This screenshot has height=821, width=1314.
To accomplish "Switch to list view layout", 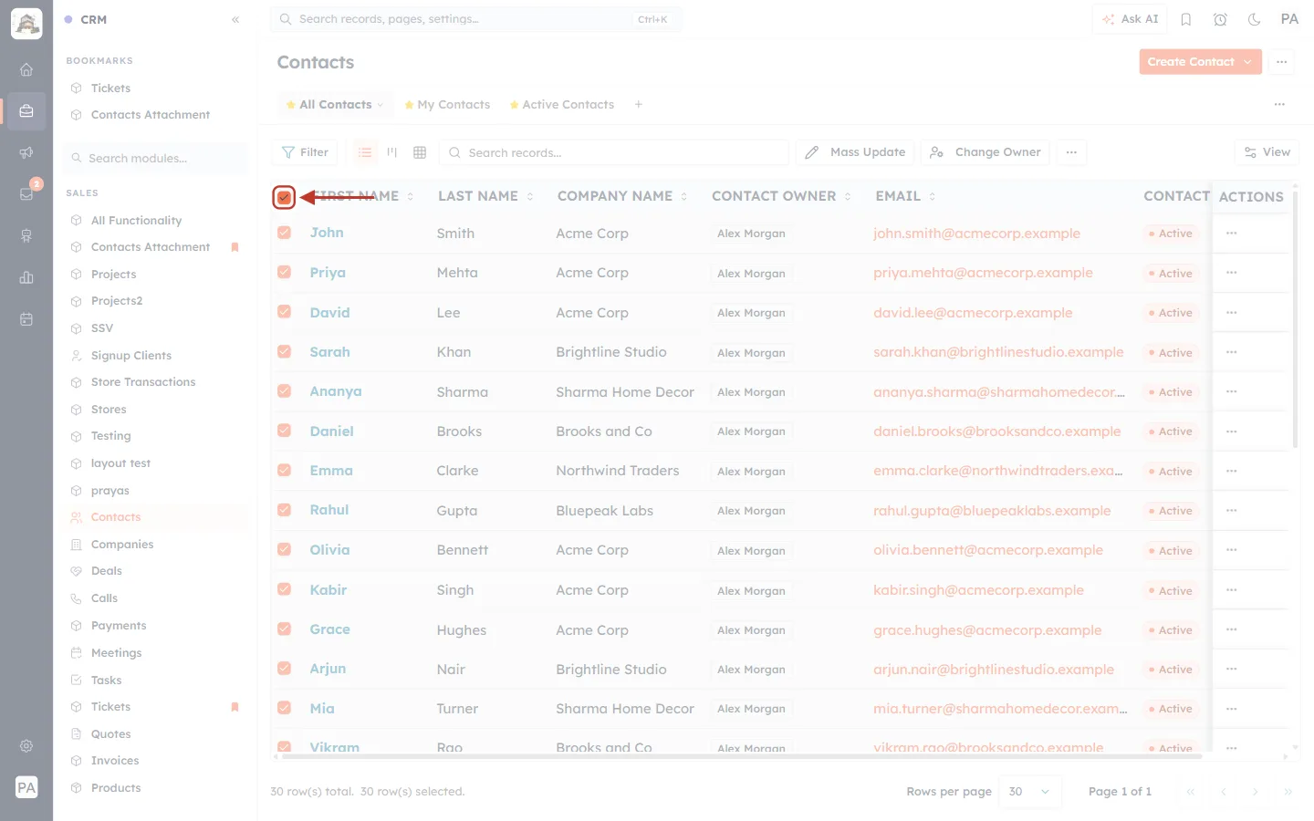I will 365,152.
